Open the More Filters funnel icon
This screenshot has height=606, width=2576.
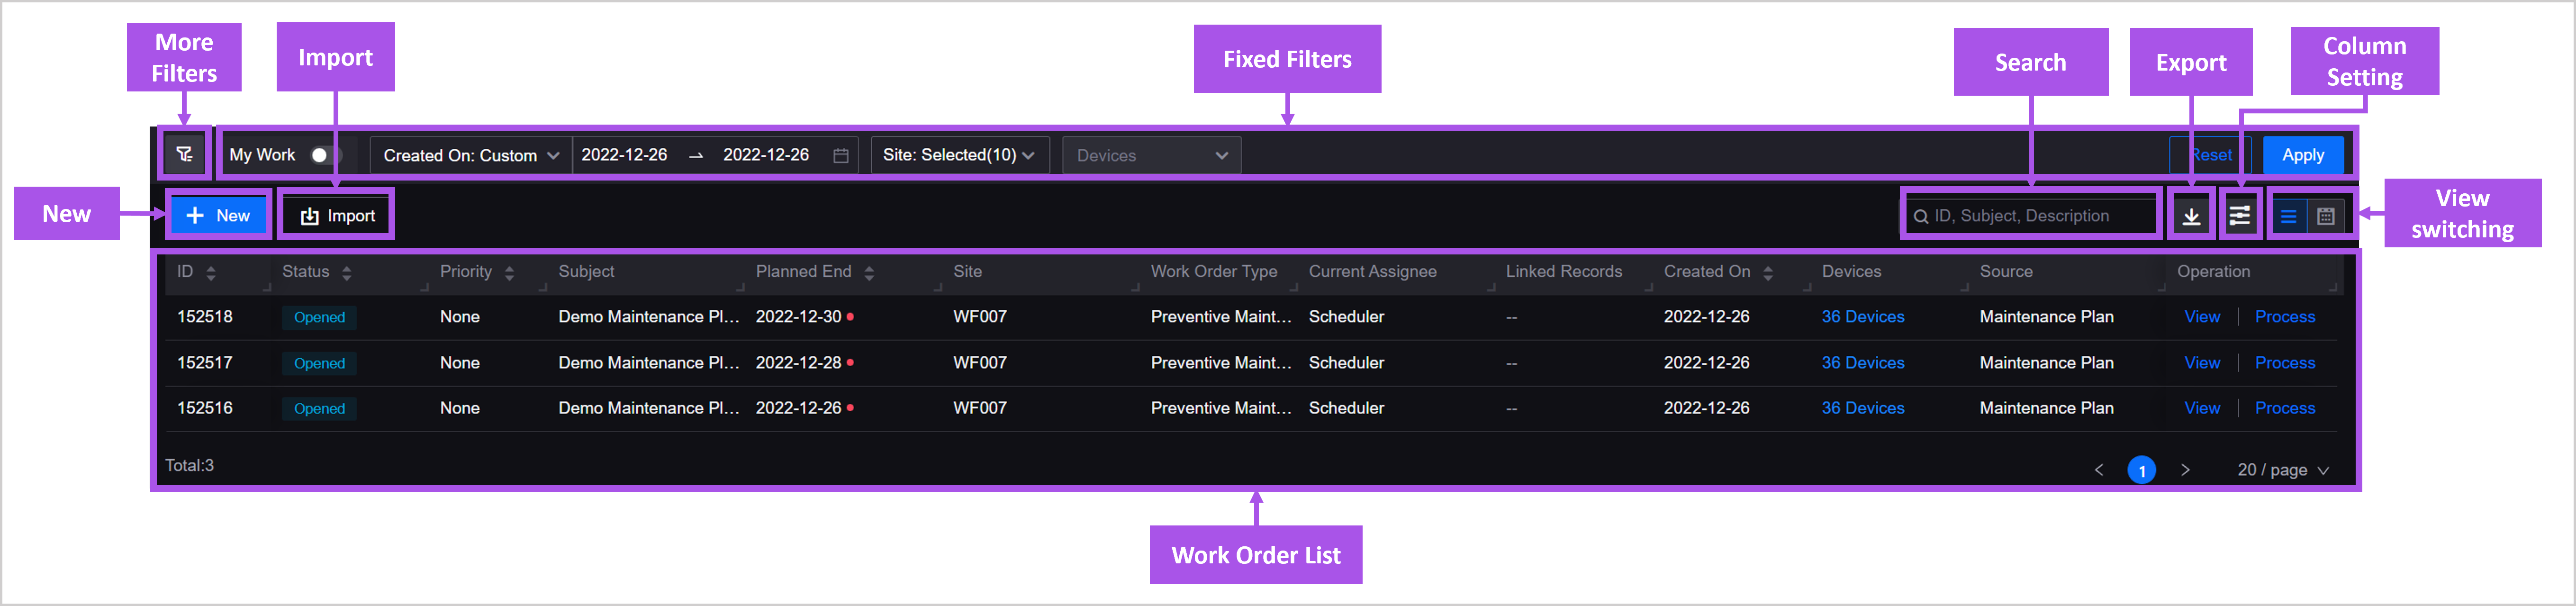[x=184, y=154]
